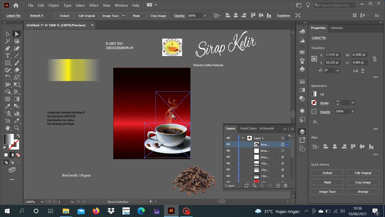This screenshot has height=217, width=385.
Task: Open zoom level dropdown at 1600%
Action: click(42, 202)
